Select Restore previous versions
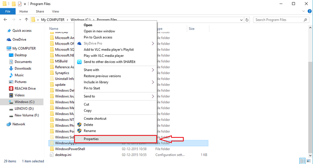Viewport: 313px width, 164px height. click(x=103, y=76)
